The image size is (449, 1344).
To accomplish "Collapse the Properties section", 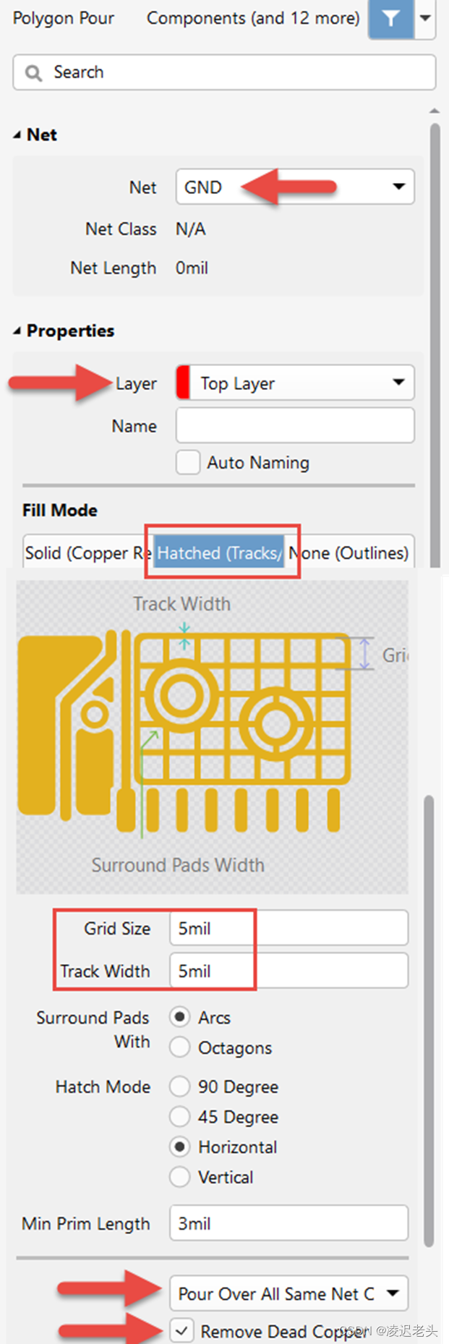I will pyautogui.click(x=17, y=331).
